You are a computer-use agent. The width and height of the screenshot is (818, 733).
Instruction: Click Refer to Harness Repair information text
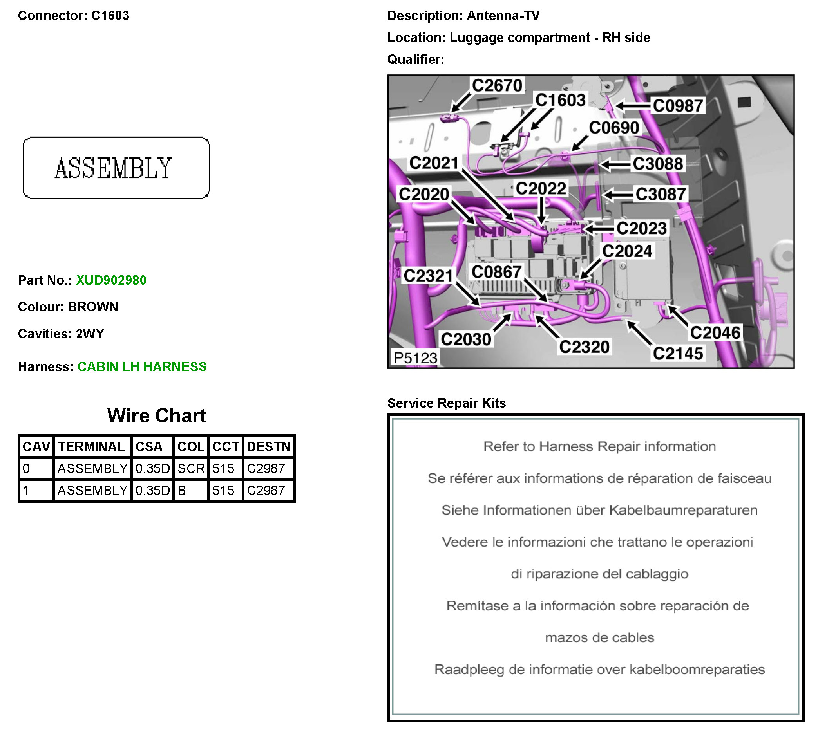(x=600, y=447)
